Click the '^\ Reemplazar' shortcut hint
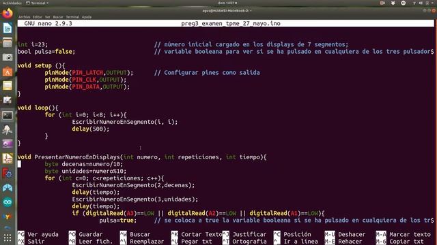The image size is (437, 245). coord(142,242)
